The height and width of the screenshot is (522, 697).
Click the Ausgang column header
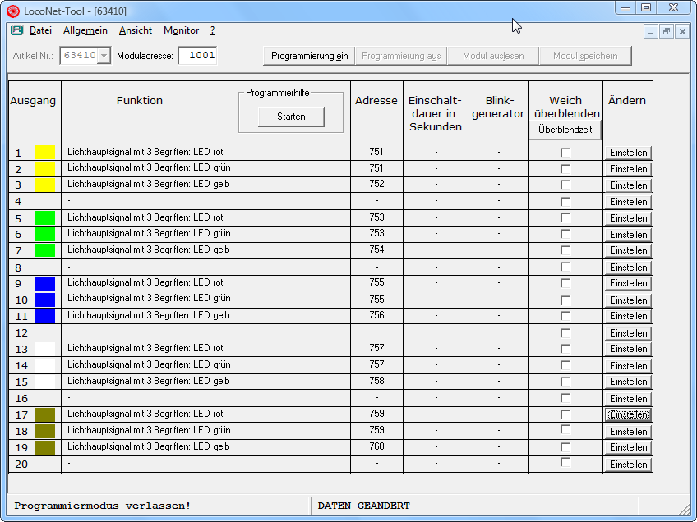point(33,101)
